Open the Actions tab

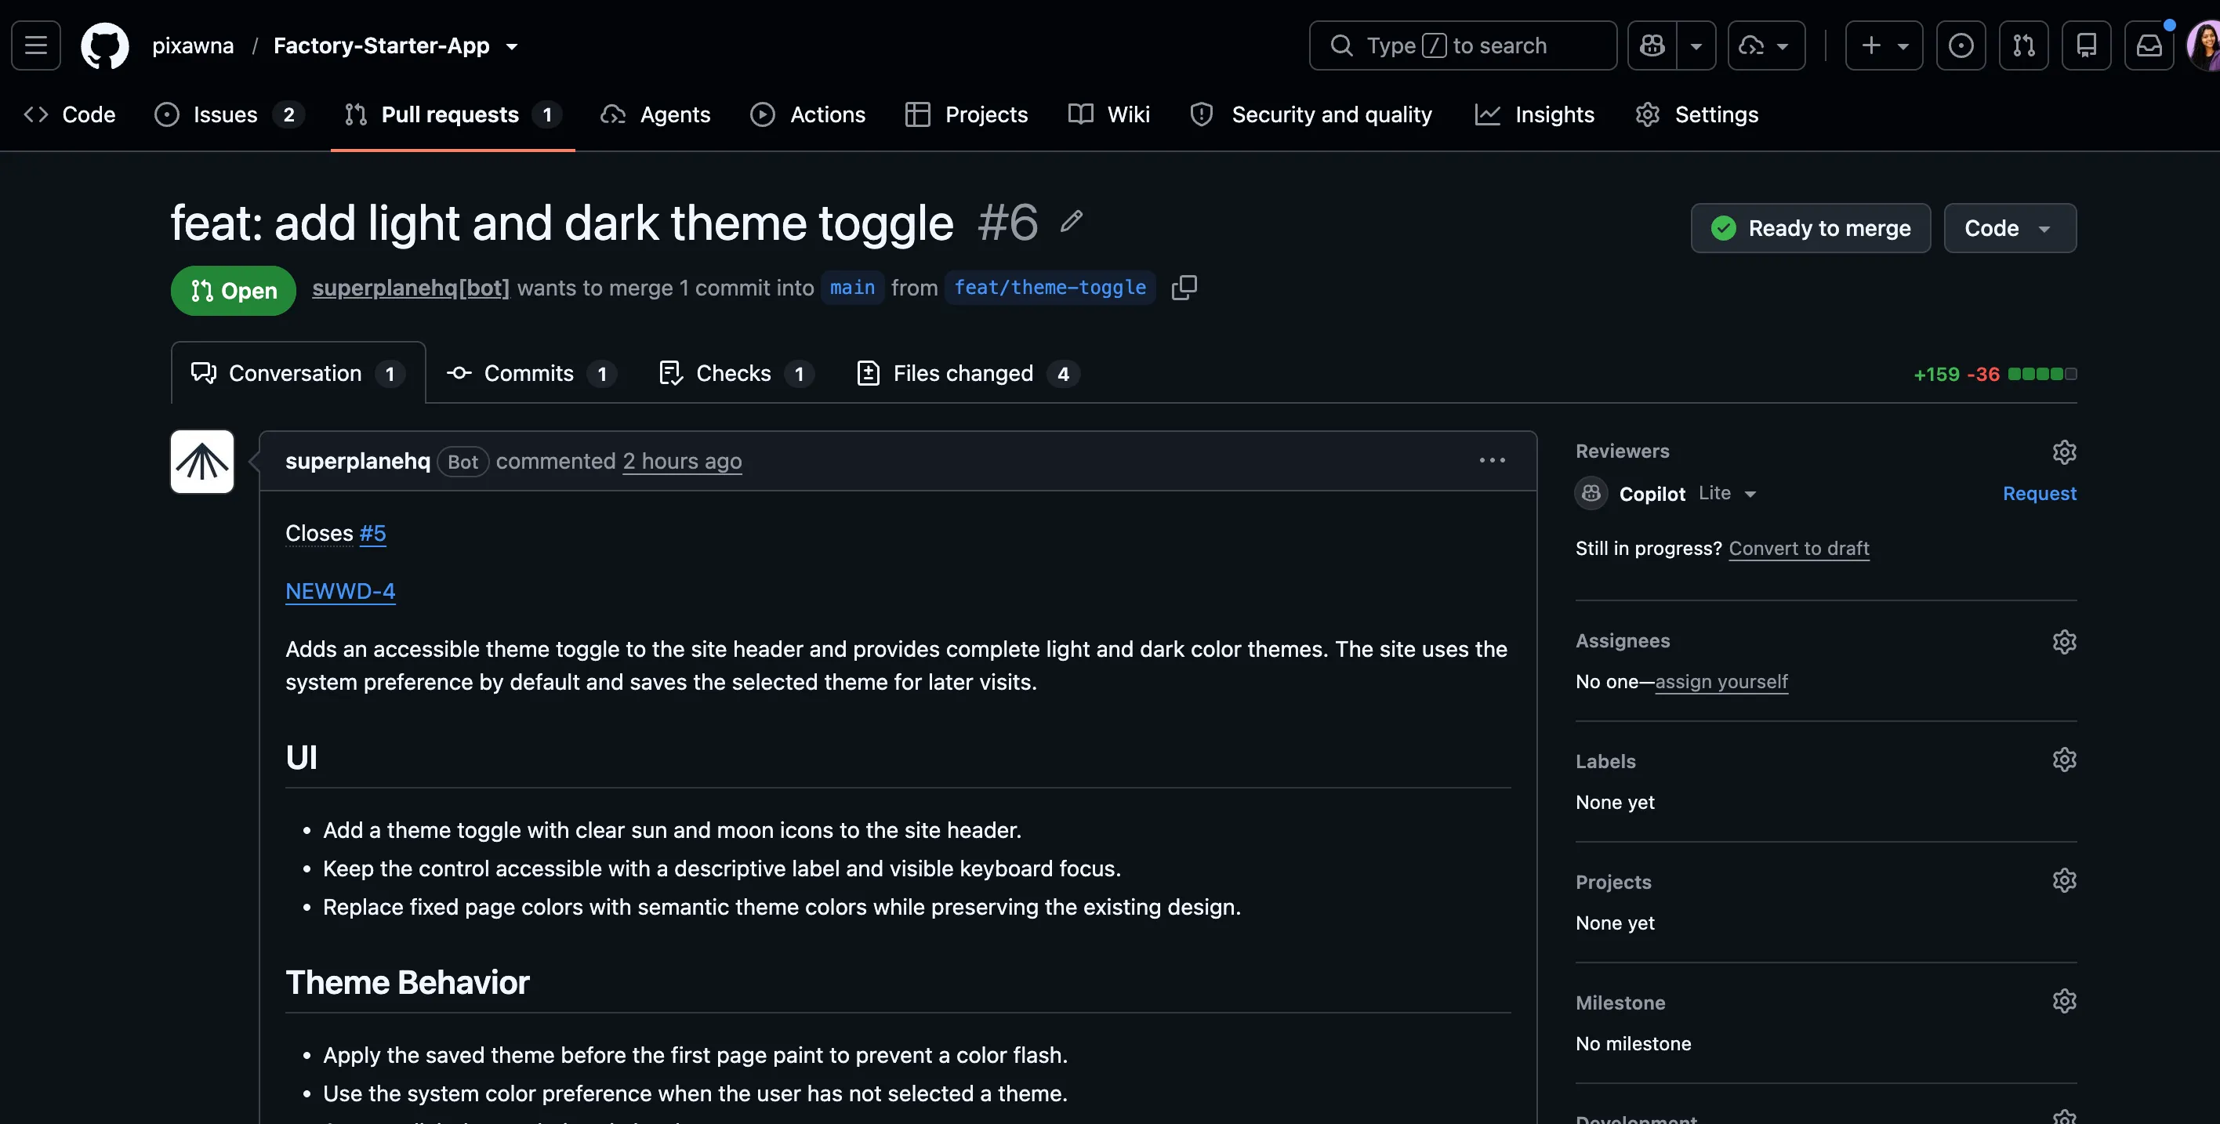click(807, 114)
